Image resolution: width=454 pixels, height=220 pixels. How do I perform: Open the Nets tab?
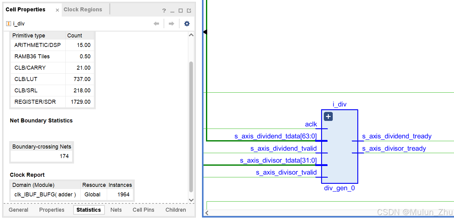coord(116,210)
